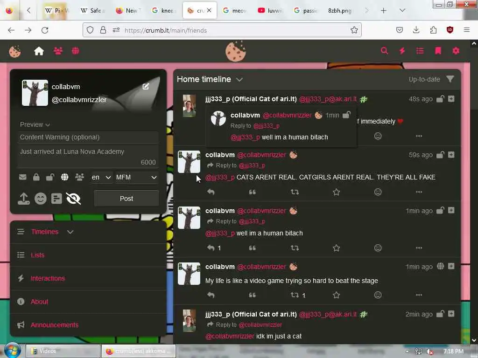This screenshot has height=358, width=478.
Task: Switch to the knee Google tab
Action: pos(164,10)
